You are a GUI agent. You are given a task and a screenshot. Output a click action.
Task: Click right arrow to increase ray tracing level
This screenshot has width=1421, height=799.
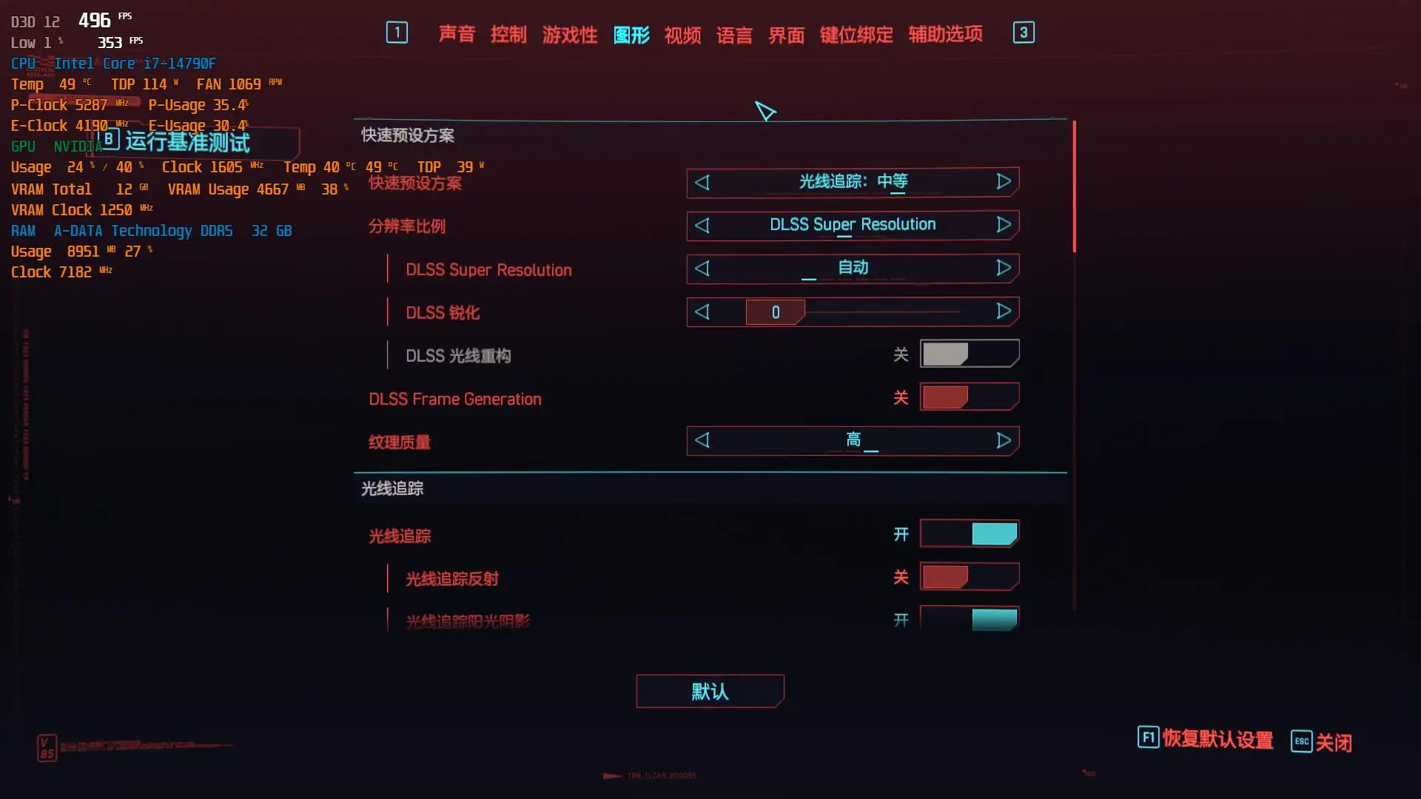(1004, 181)
